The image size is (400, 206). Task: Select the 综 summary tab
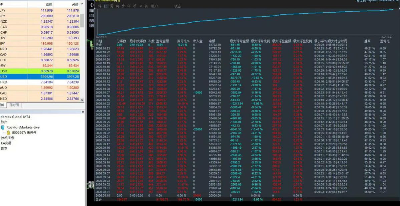(x=100, y=6)
